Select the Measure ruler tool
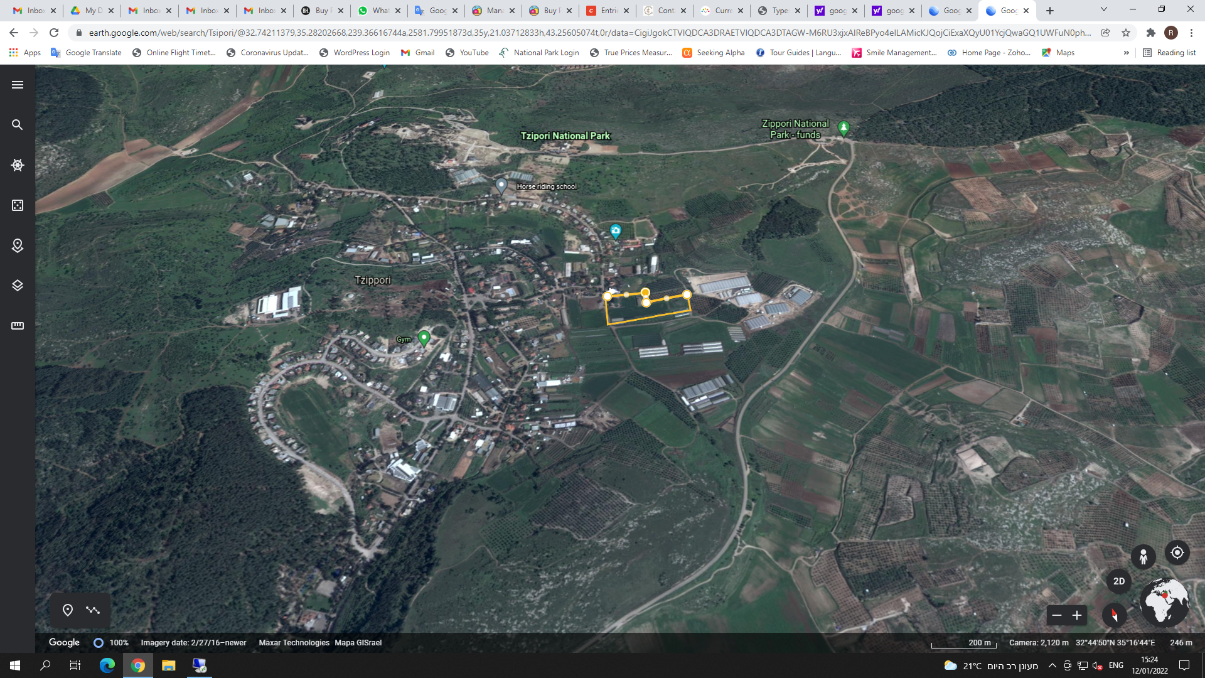The image size is (1205, 678). pos(18,326)
